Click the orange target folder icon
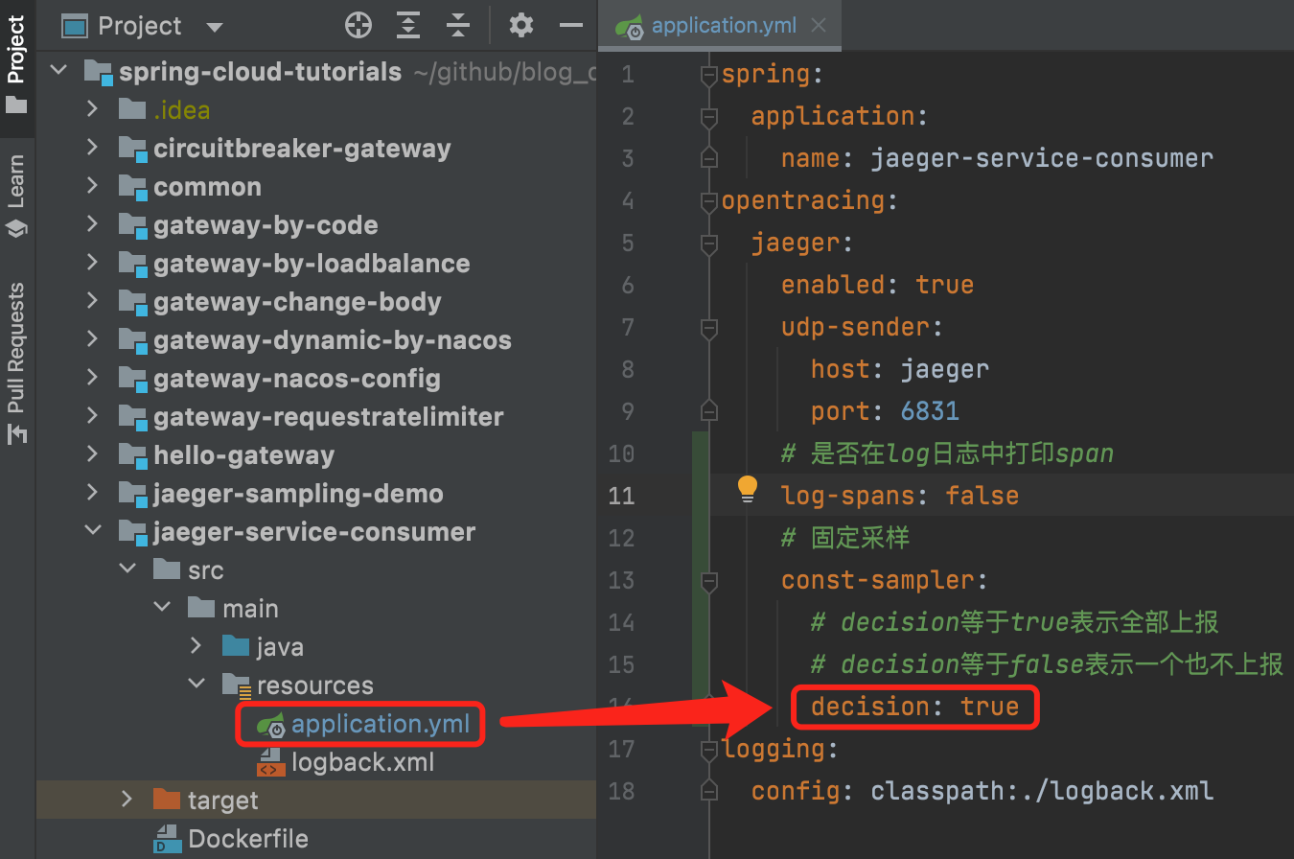Image resolution: width=1294 pixels, height=859 pixels. point(167,800)
